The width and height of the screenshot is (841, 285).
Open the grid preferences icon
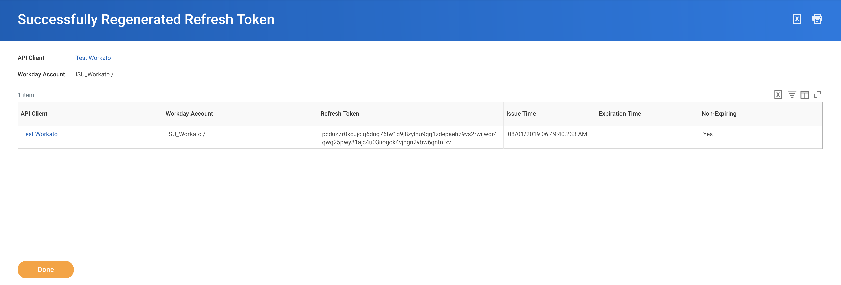[805, 94]
